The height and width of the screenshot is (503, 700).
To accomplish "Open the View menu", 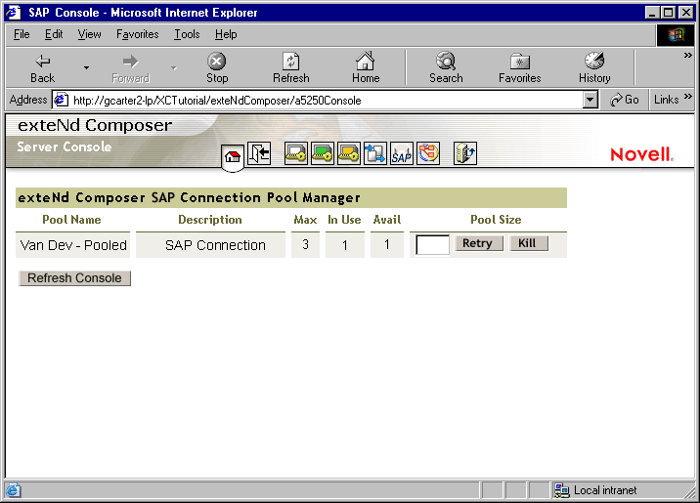I will click(x=89, y=34).
